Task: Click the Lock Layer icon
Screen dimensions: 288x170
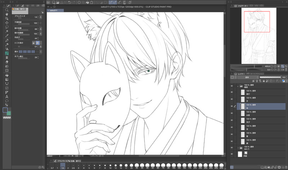Action: 264,81
